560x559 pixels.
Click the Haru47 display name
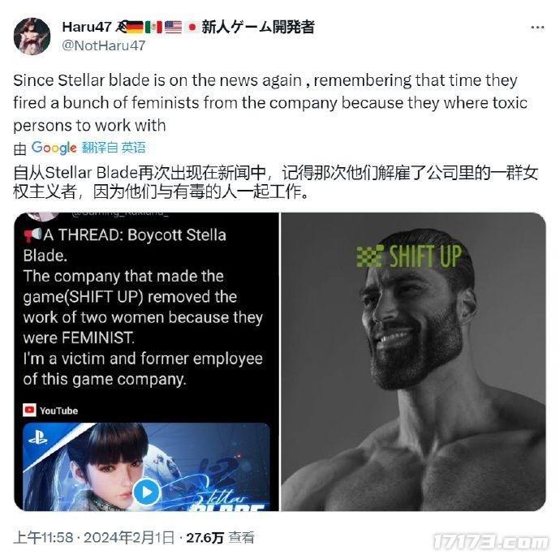pos(86,27)
